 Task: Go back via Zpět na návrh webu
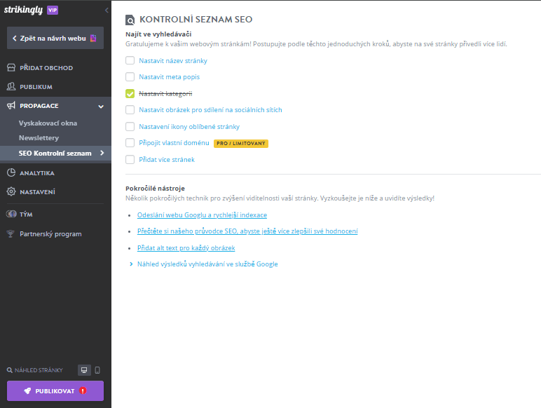coord(55,38)
